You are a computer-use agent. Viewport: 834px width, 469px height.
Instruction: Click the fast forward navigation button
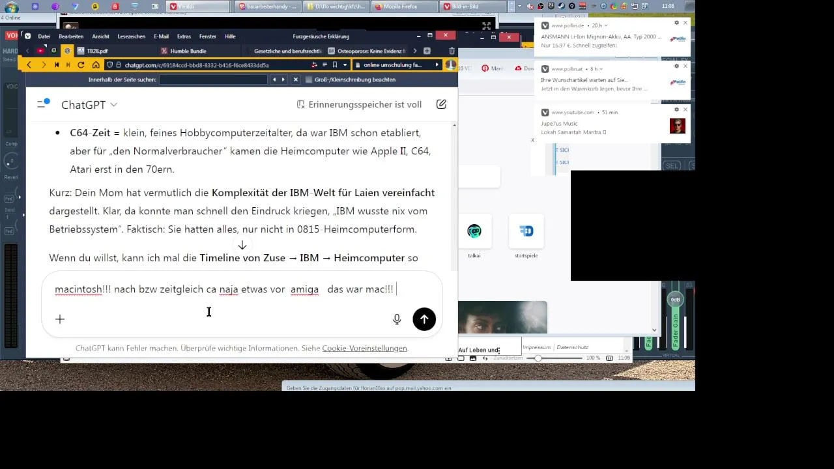tap(68, 65)
